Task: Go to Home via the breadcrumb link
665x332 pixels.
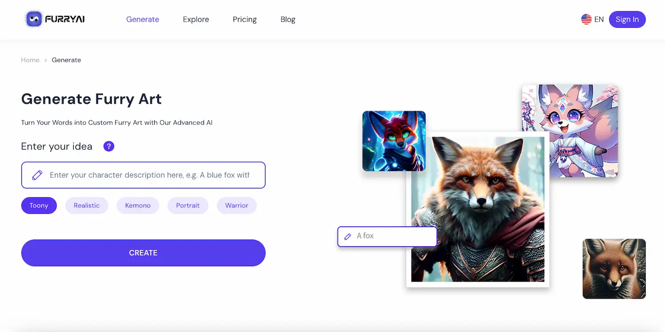Action: [30, 60]
